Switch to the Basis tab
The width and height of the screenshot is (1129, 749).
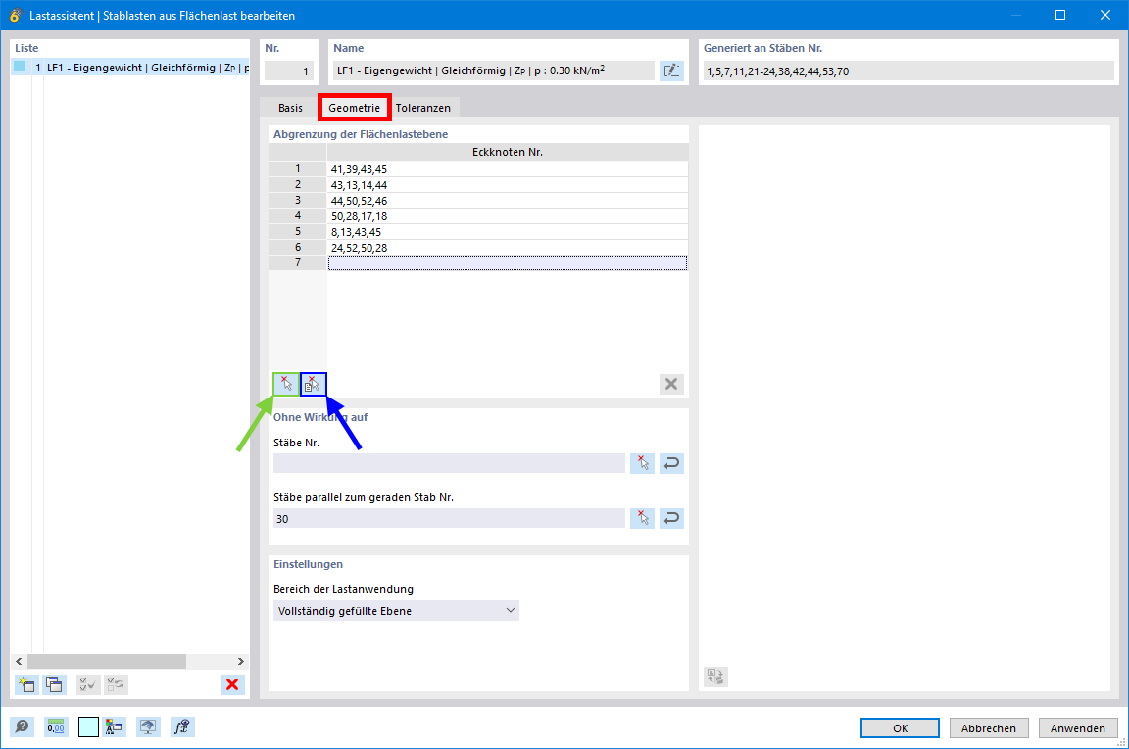[290, 107]
